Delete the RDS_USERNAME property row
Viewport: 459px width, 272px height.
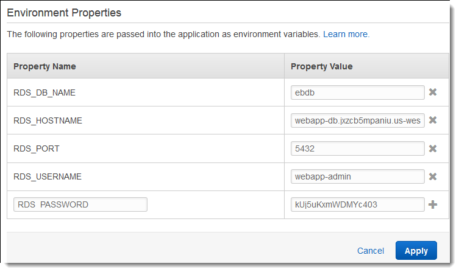(433, 176)
